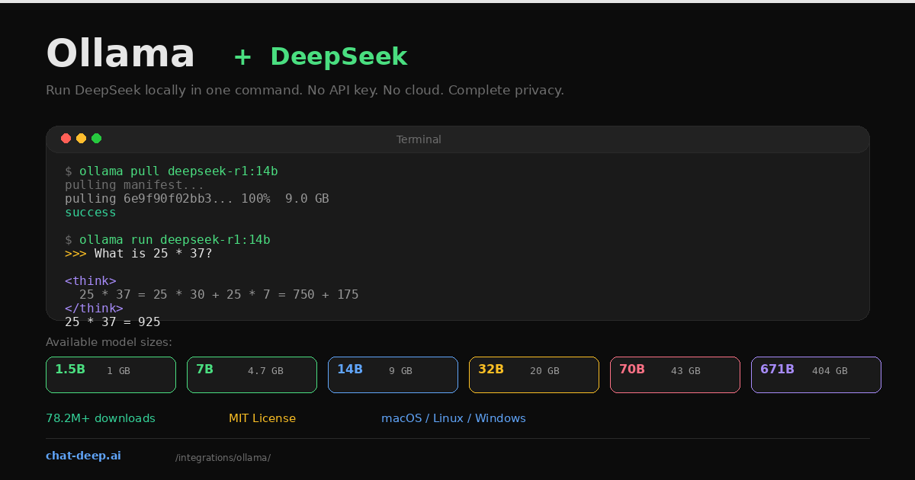Screen dimensions: 915x480
Task: Click the chat-deep.ai link
Action: click(x=83, y=455)
